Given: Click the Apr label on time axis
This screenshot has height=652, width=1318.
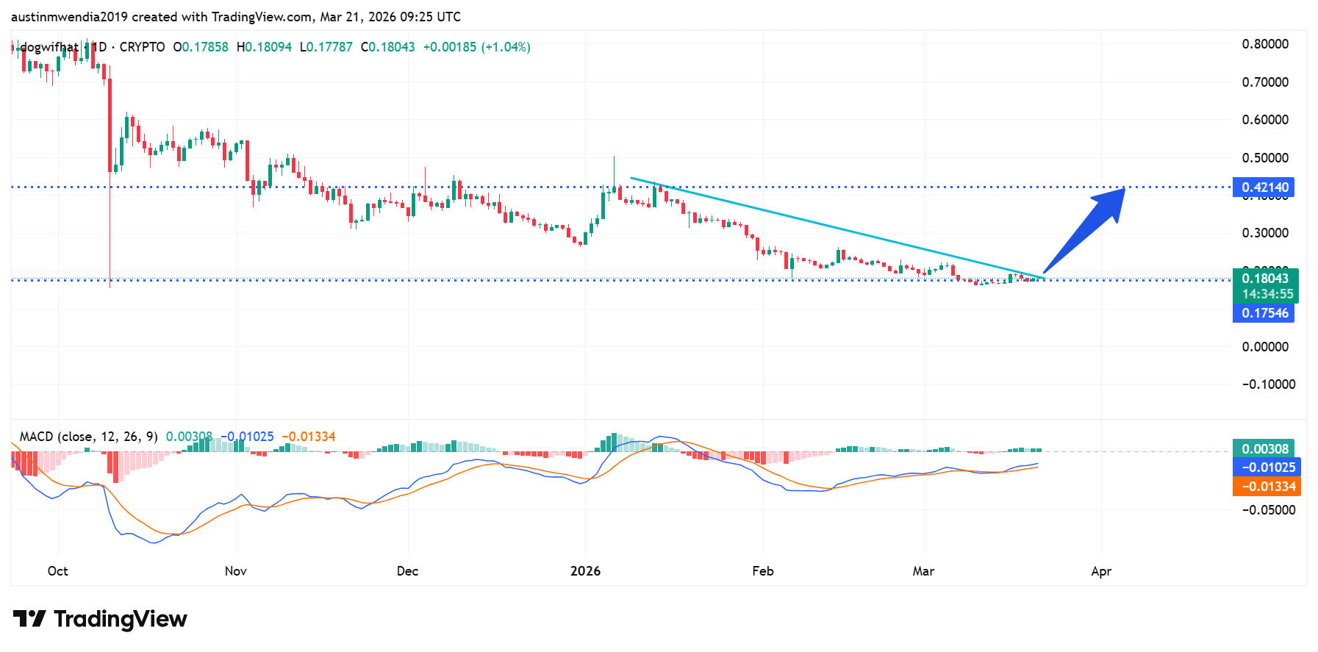Looking at the screenshot, I should click(1100, 571).
